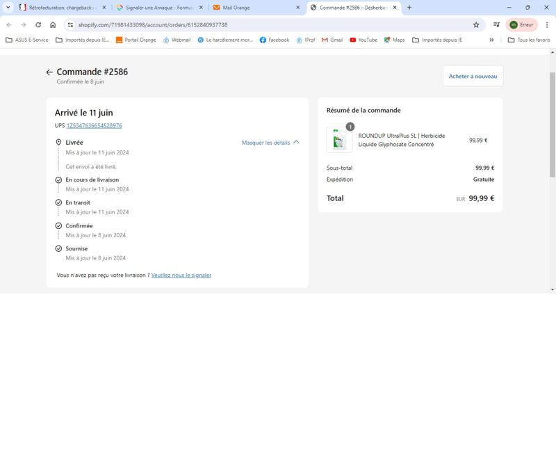Click the ROUNDUP UltraPlus 5L product name
556x462 pixels.
[x=402, y=140]
